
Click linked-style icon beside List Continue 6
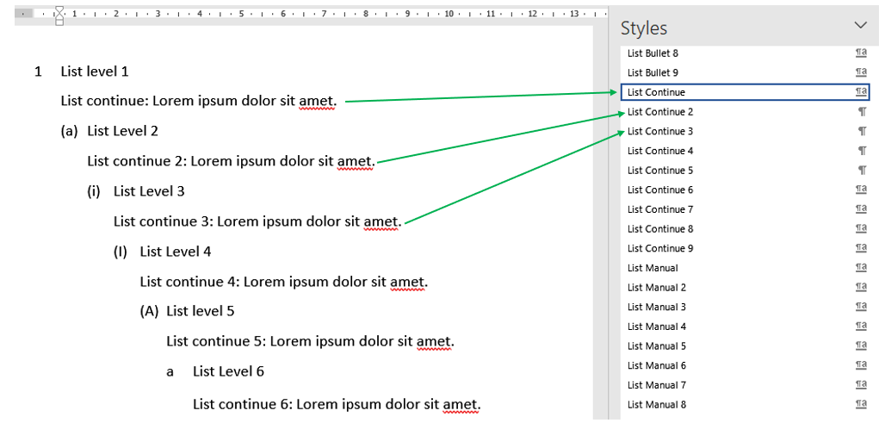pos(861,190)
